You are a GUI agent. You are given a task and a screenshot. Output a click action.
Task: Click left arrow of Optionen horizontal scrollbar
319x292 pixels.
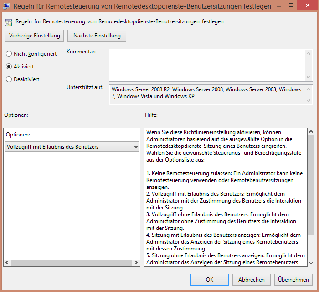click(7, 263)
